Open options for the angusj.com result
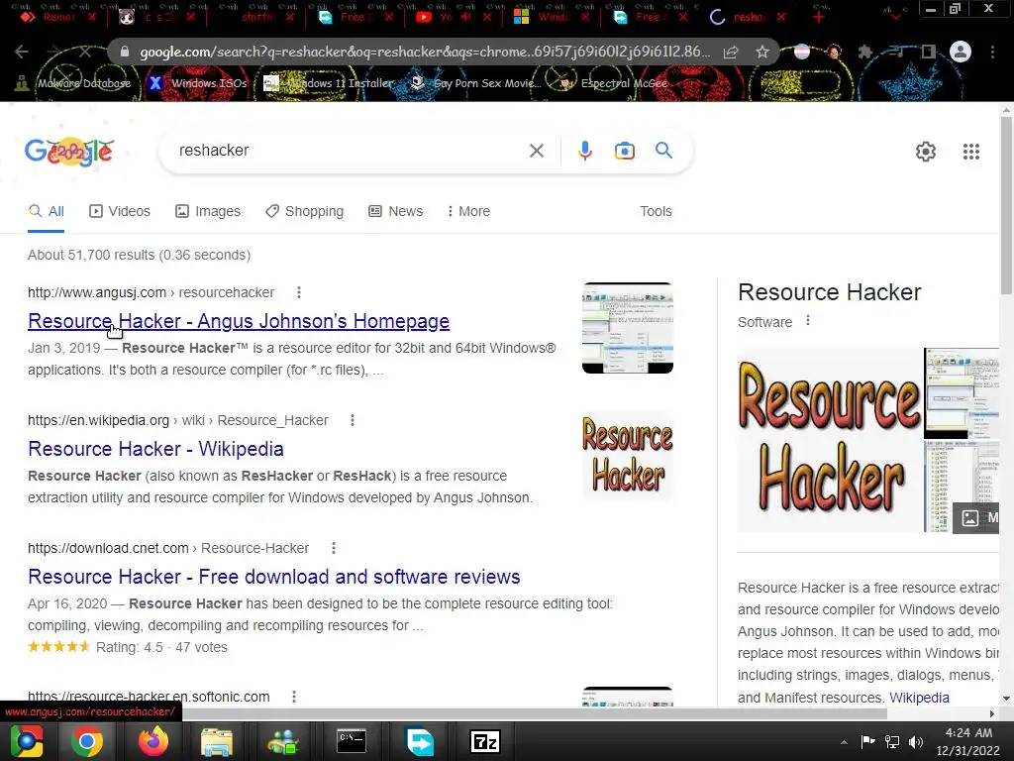The image size is (1014, 761). (299, 292)
